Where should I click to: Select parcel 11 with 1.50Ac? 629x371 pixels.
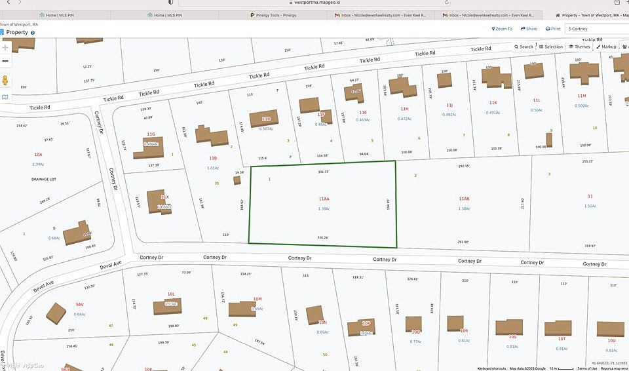click(x=590, y=197)
